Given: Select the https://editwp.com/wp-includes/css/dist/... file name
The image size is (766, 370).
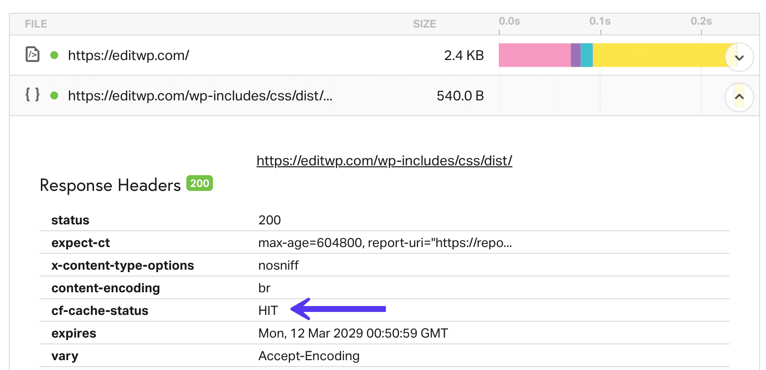Looking at the screenshot, I should click(x=200, y=95).
